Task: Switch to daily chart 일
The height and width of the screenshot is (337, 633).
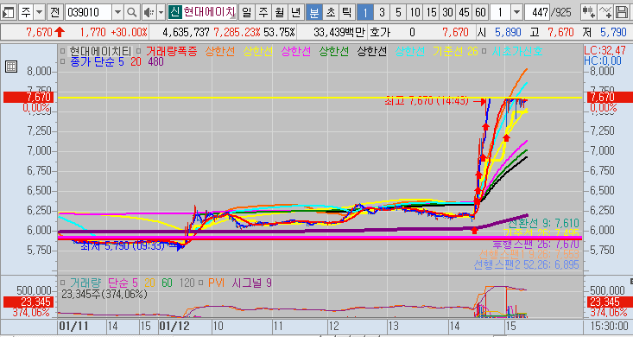Action: pos(246,12)
